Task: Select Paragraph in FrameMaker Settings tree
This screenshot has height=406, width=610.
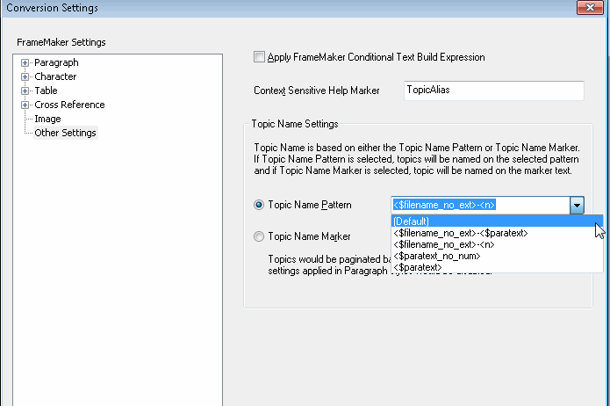Action: pos(56,62)
